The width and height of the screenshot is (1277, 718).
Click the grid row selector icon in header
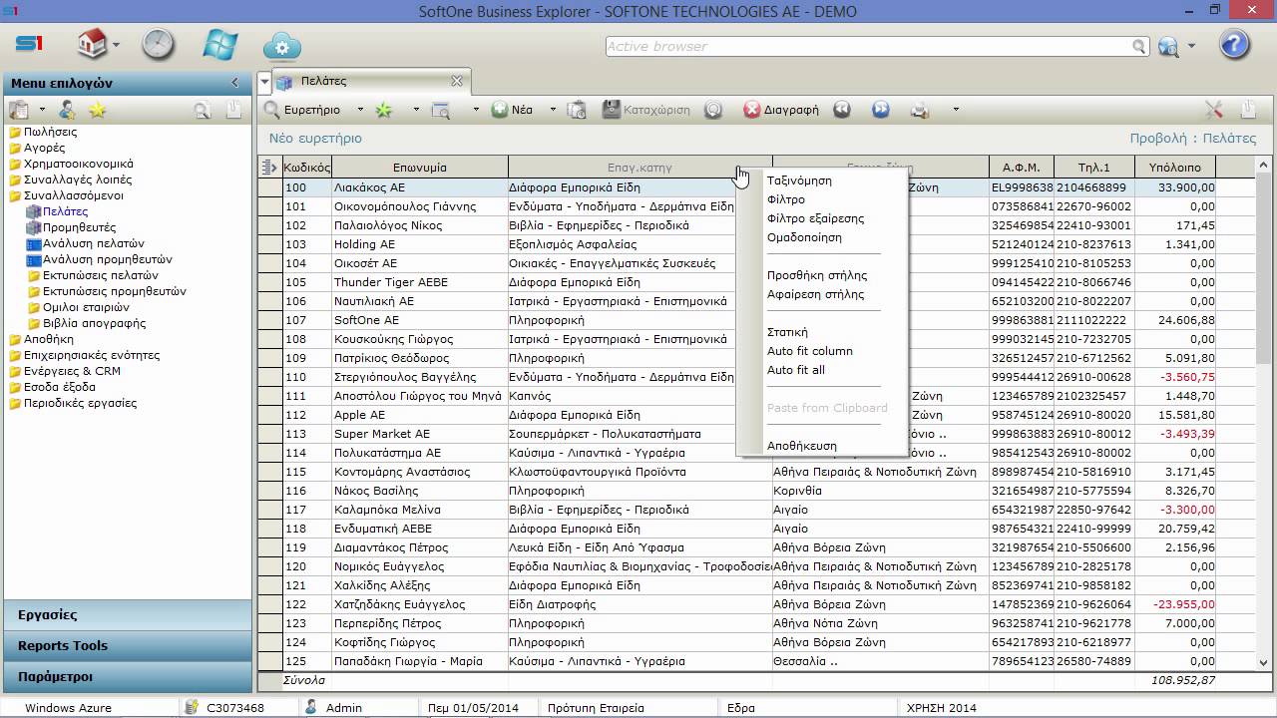pos(269,168)
